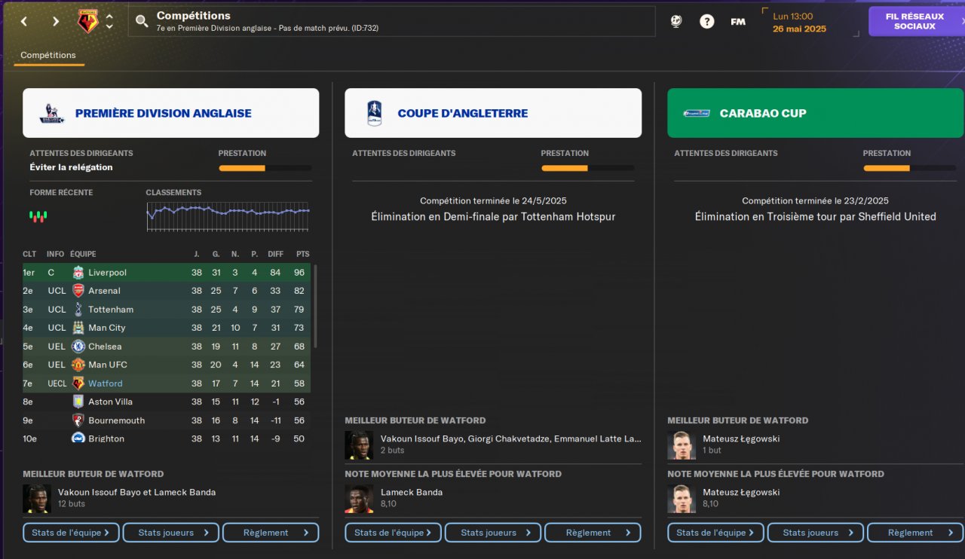Click the Compétitions search bar field
965x559 pixels.
(x=392, y=21)
